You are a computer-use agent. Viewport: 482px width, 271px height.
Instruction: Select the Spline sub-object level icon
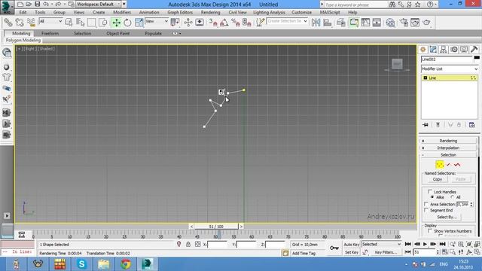click(457, 165)
